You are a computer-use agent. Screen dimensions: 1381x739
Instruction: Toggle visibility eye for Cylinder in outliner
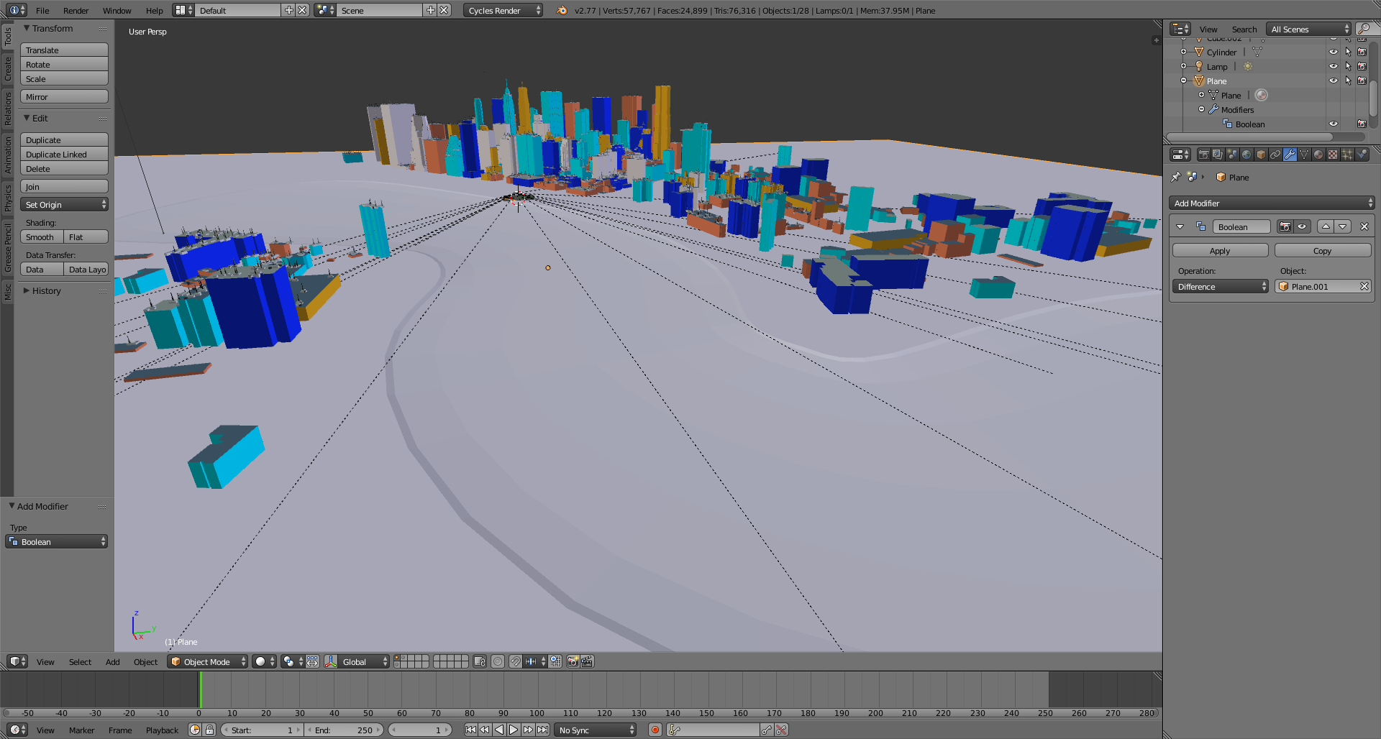pos(1333,52)
